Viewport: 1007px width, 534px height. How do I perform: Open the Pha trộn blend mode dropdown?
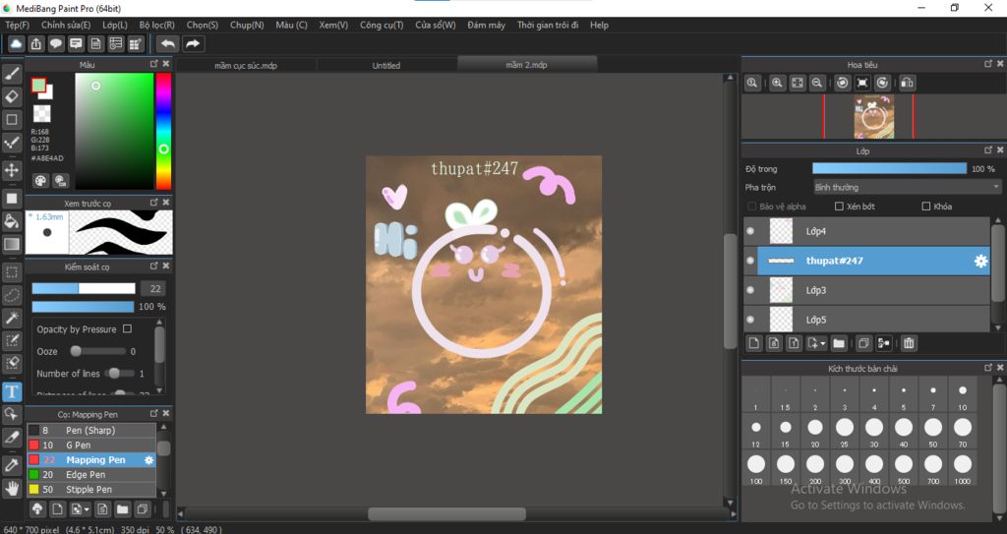[906, 187]
